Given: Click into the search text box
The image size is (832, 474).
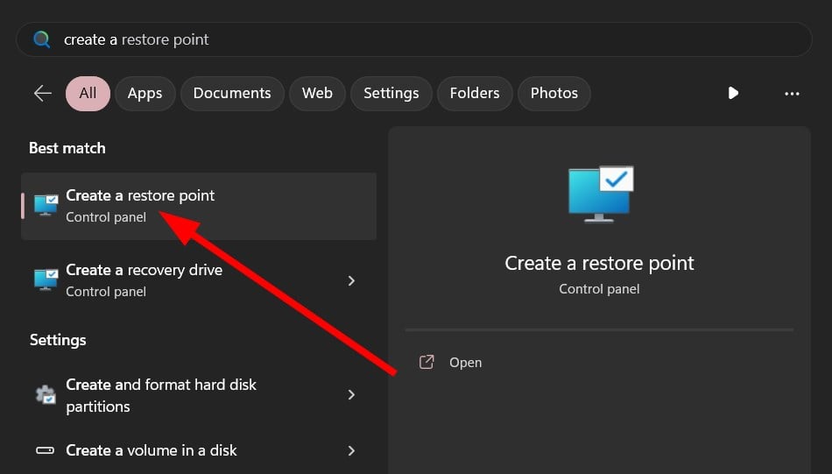Looking at the screenshot, I should (420, 39).
